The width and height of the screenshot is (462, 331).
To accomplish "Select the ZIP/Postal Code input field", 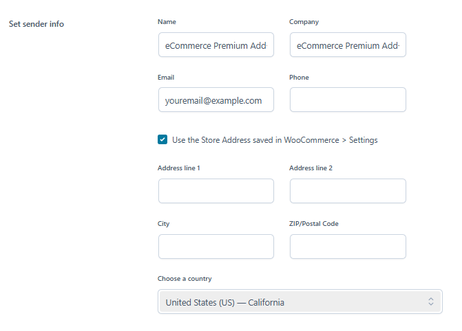I will tap(348, 247).
